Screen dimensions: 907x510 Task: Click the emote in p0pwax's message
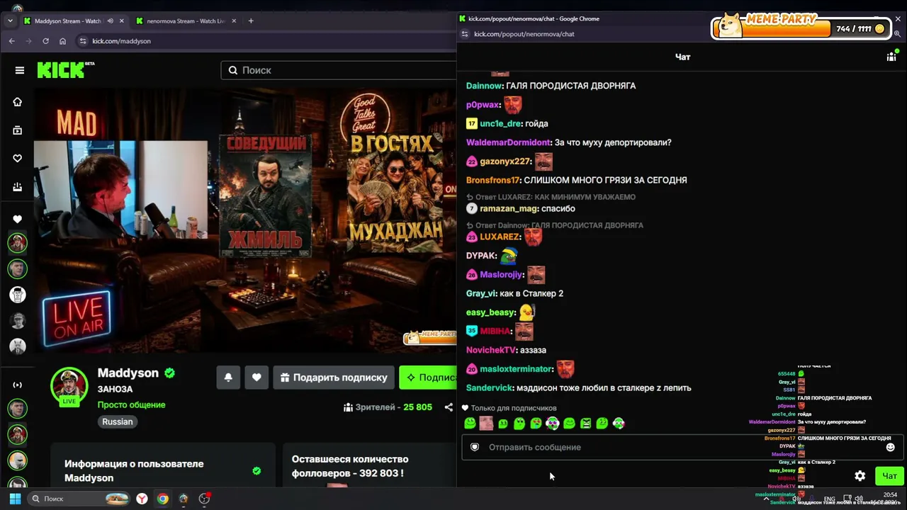(x=512, y=105)
